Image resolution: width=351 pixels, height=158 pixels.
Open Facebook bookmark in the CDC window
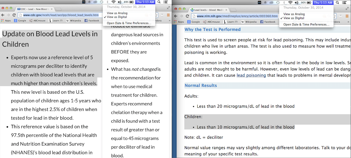pyautogui.click(x=92, y=20)
